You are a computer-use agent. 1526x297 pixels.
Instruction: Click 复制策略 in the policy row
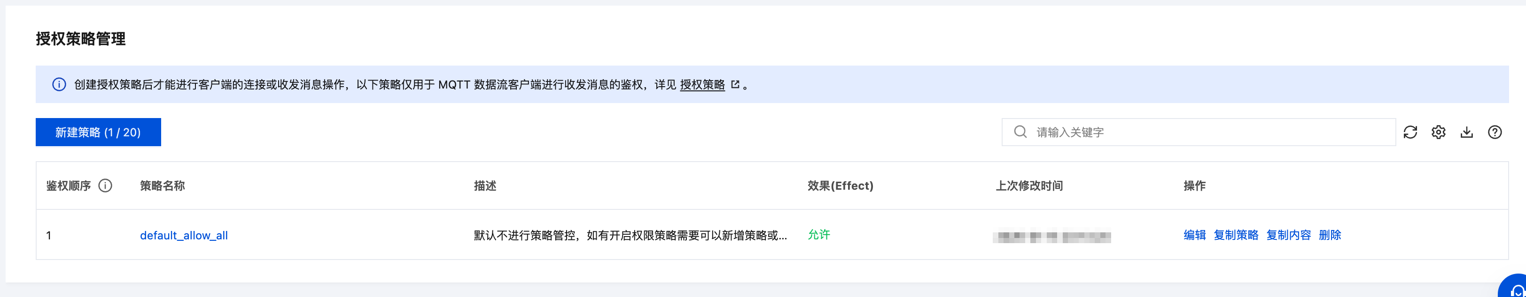[1236, 235]
